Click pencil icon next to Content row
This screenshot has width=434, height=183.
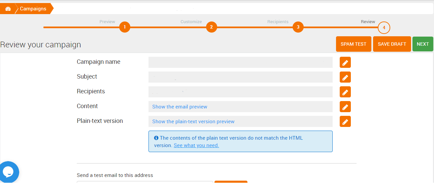point(345,107)
